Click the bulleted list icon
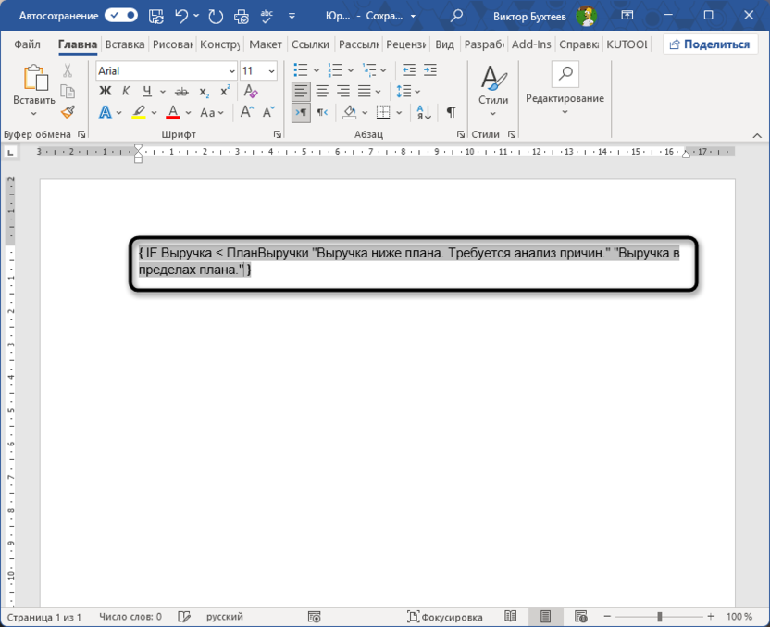The height and width of the screenshot is (627, 770). (300, 70)
